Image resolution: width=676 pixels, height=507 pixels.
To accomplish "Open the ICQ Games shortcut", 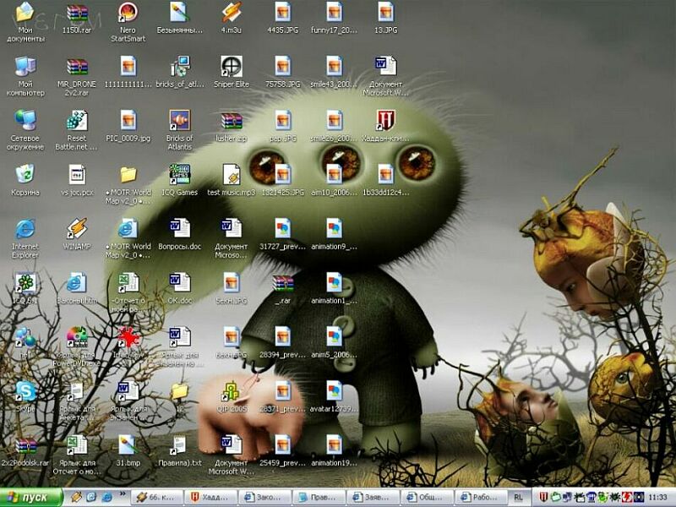I will pyautogui.click(x=179, y=175).
